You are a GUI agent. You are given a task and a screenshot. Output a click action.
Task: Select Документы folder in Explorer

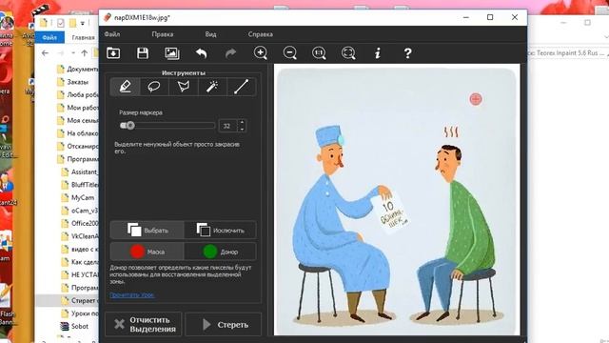(78, 70)
